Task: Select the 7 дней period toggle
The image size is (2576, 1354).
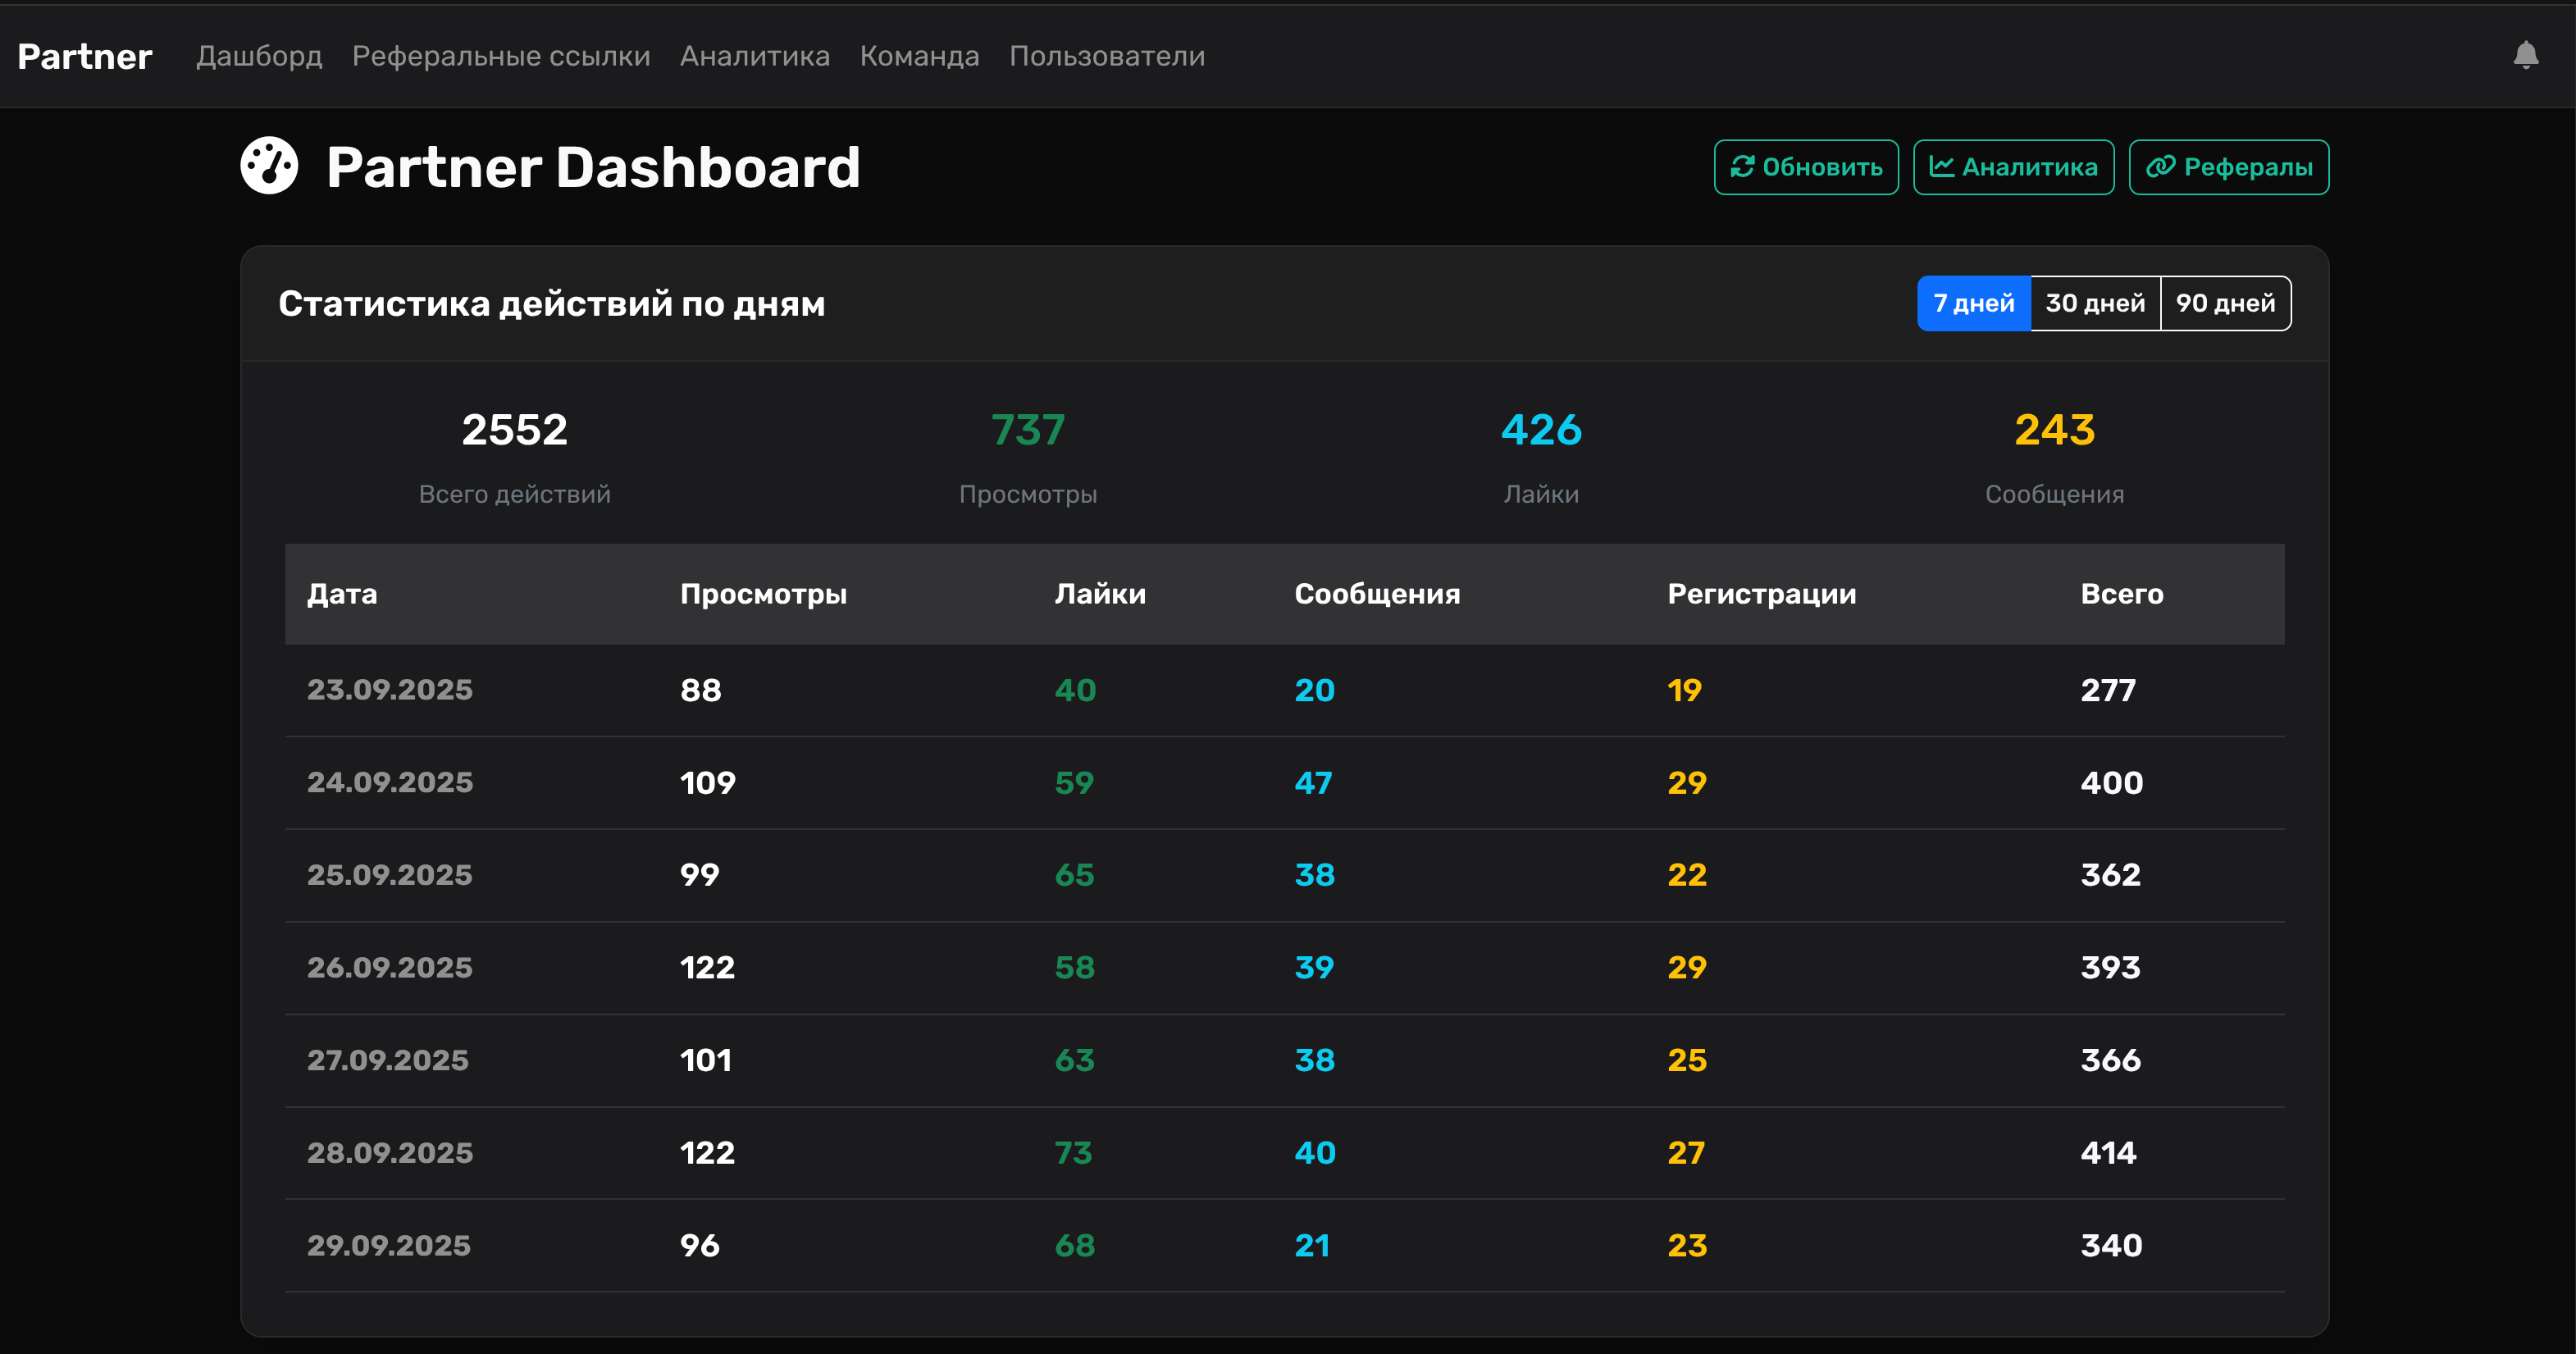Action: (1973, 303)
